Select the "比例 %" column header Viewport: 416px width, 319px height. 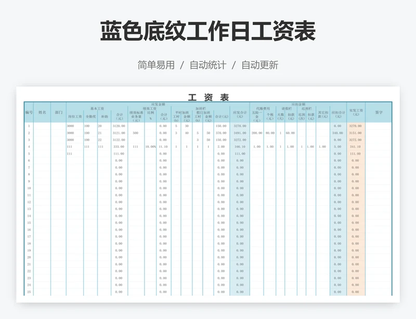pyautogui.click(x=150, y=116)
